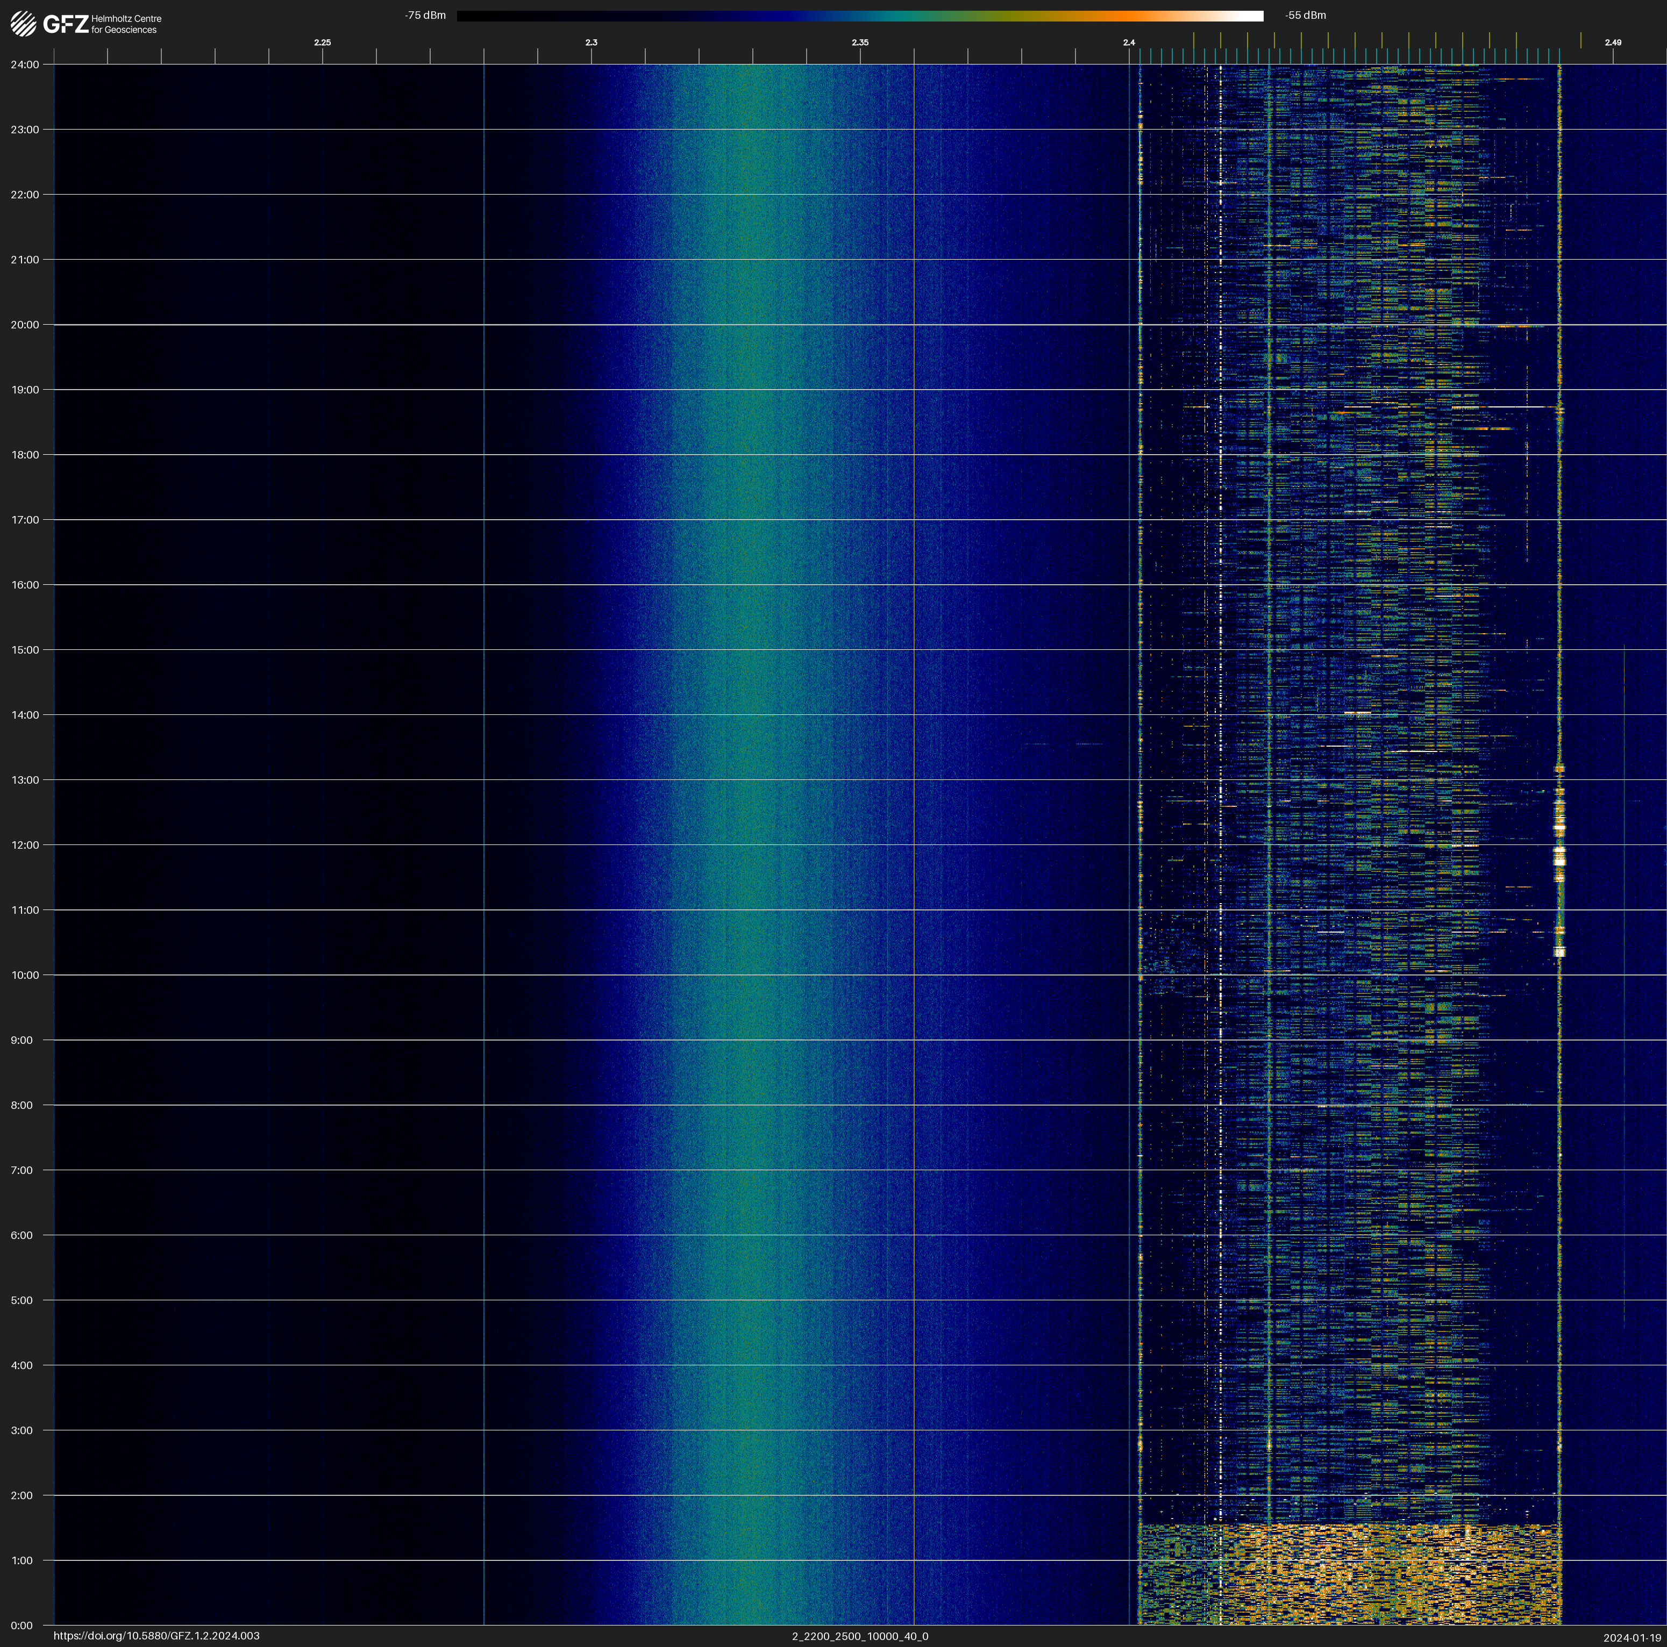The width and height of the screenshot is (1667, 1647).
Task: Open the doi.org GFZ dataset link
Action: click(156, 1636)
